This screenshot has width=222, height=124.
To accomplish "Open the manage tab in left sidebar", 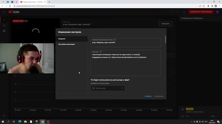I will tap(4, 31).
